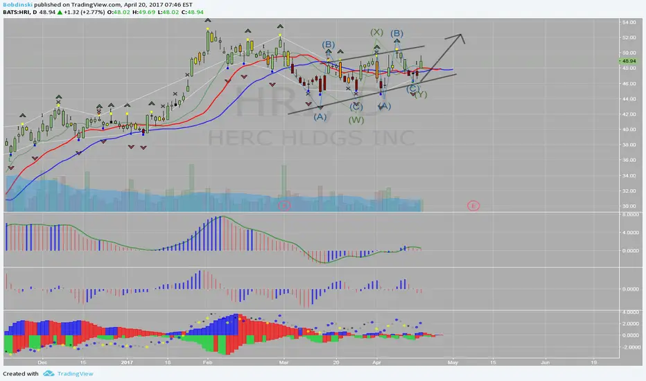Click the Created with footer text

coord(21,373)
